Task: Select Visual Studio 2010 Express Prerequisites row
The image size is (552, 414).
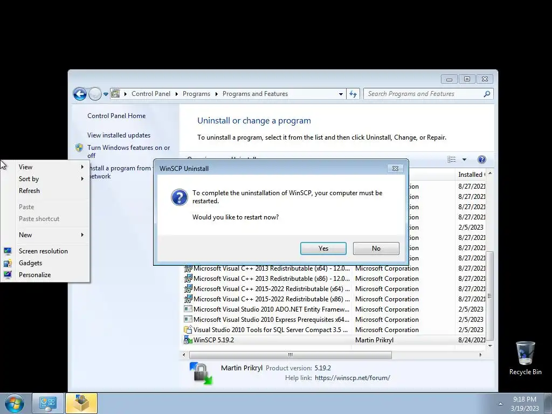Action: (334, 319)
